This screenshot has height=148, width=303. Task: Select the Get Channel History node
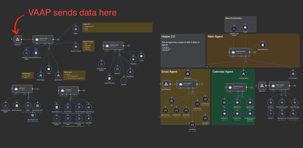(x=293, y=113)
